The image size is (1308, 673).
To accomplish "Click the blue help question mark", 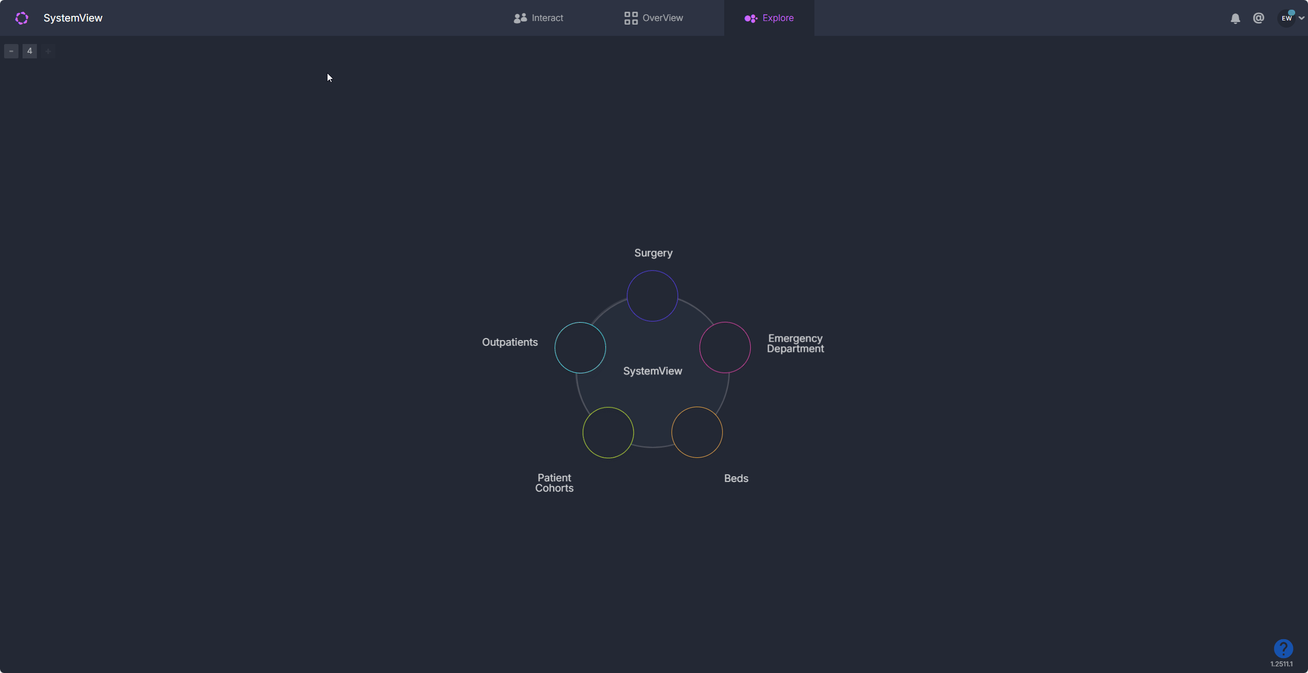I will click(1283, 648).
